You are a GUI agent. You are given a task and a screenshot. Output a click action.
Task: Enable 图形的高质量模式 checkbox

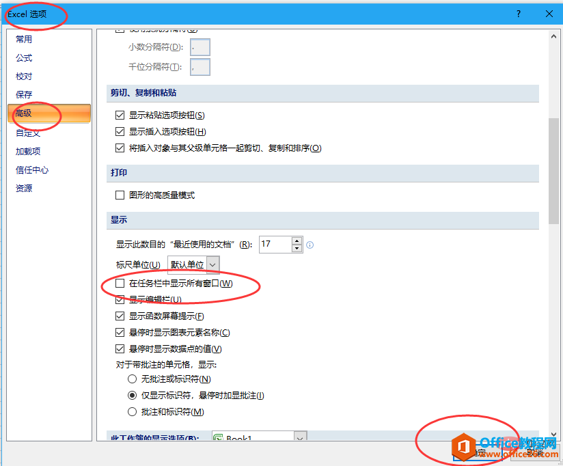[x=120, y=195]
